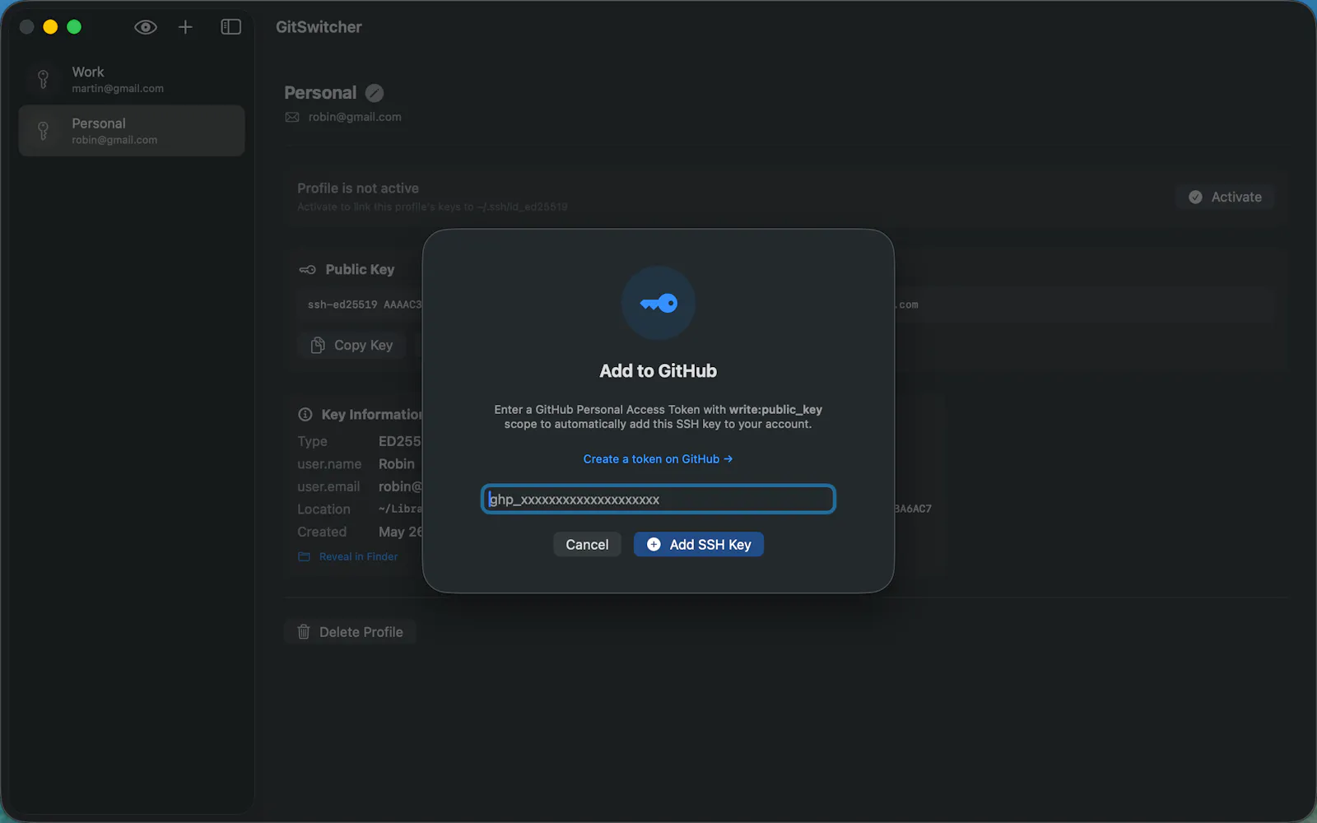
Task: Edit the Personal profile name pencil icon
Action: pyautogui.click(x=375, y=93)
